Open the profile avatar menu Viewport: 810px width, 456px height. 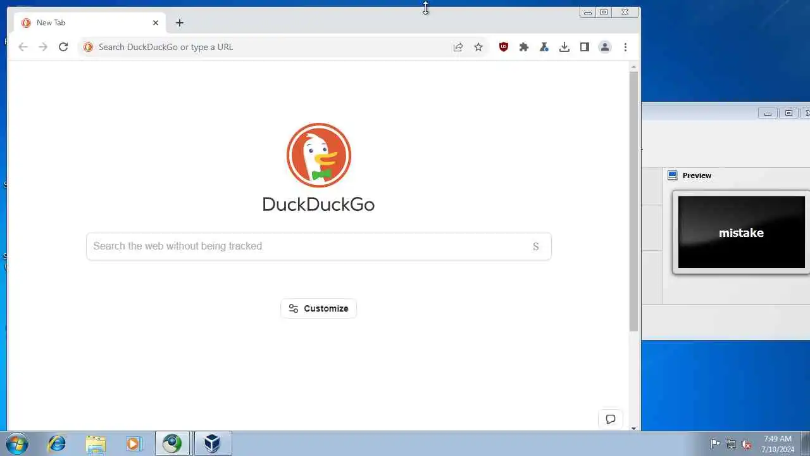pyautogui.click(x=605, y=47)
